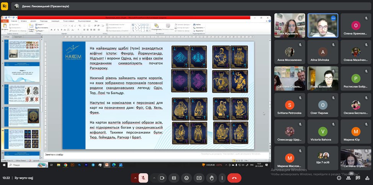
Task: Open the activities icon
Action: click(x=367, y=178)
